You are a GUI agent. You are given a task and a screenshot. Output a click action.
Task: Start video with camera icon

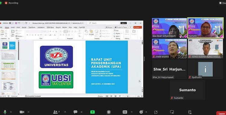coord(22,112)
